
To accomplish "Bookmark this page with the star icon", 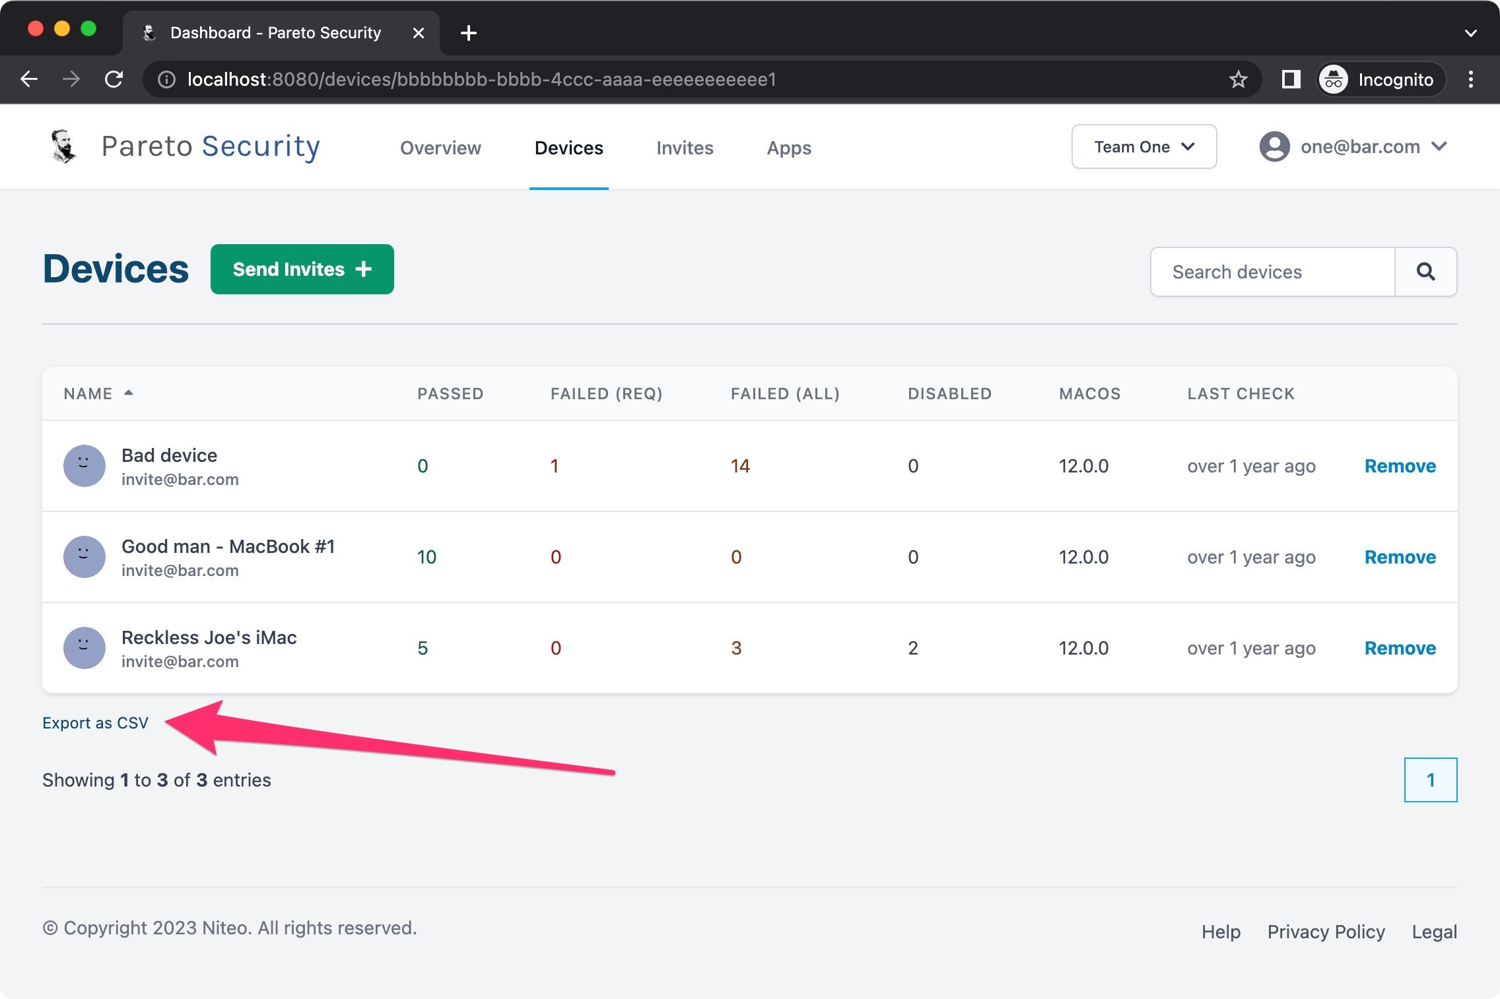I will point(1238,79).
